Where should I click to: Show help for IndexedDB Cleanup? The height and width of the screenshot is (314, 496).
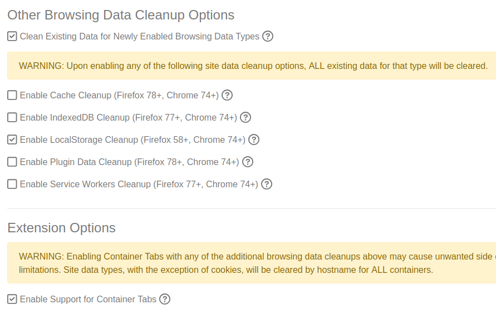[245, 117]
